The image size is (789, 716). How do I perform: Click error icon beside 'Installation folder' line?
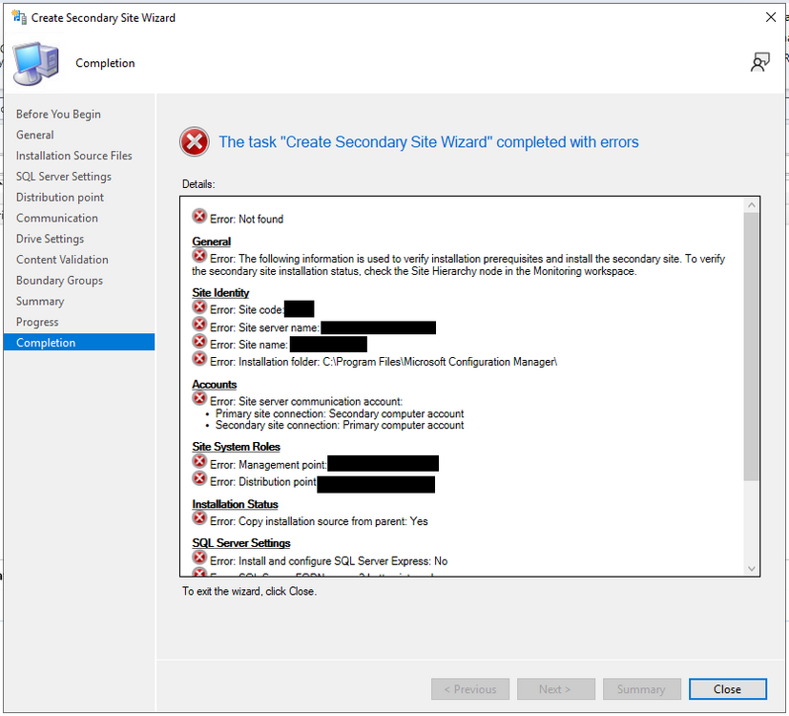coord(199,359)
